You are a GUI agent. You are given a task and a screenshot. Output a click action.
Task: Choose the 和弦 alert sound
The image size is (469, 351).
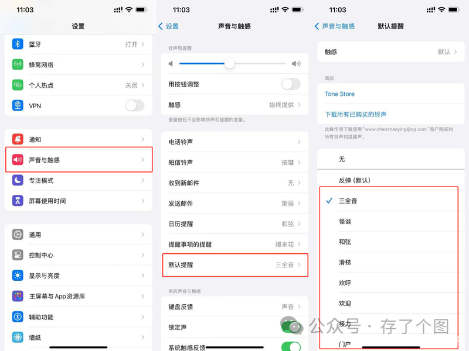(x=345, y=242)
